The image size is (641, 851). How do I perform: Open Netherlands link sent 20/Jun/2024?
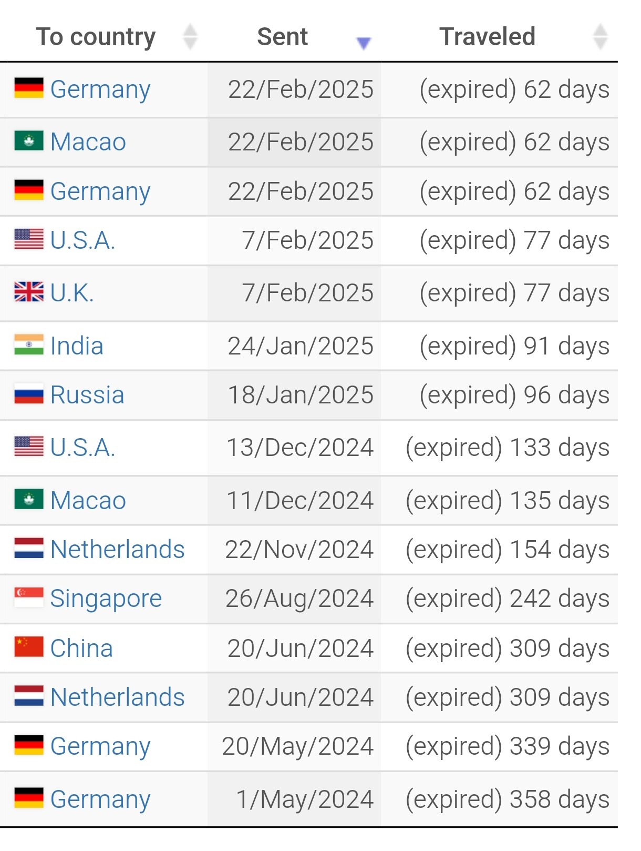click(118, 697)
